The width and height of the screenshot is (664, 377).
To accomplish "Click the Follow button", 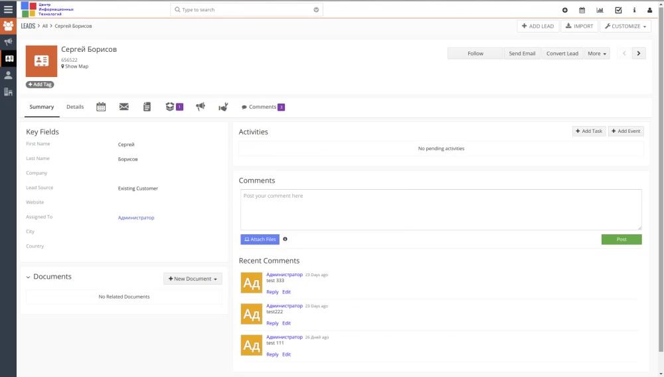I will [475, 53].
